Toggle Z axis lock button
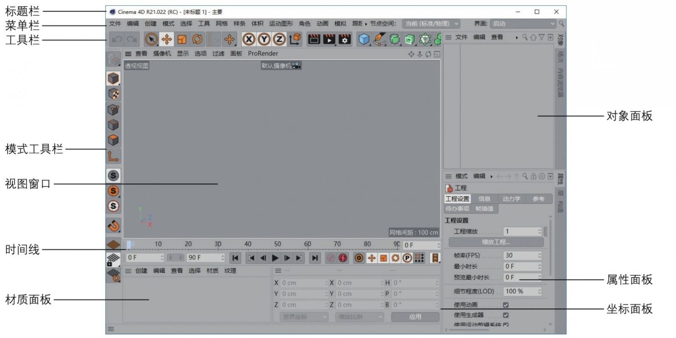Screen dimensions: 676x338 [x=279, y=40]
